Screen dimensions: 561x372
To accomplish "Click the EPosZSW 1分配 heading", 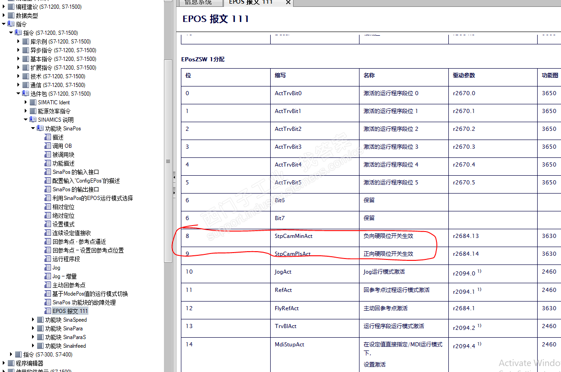I will [x=203, y=59].
